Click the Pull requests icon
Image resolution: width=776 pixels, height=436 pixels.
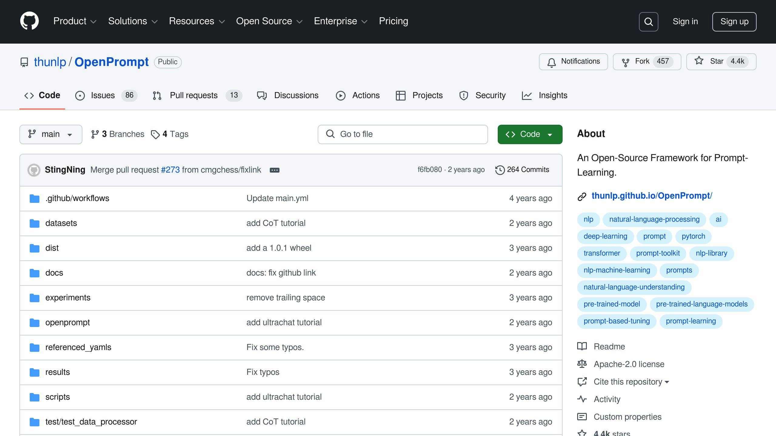(x=157, y=95)
